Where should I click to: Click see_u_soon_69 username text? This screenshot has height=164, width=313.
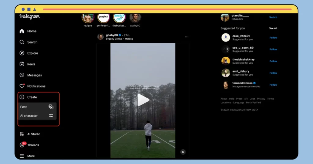click(243, 48)
